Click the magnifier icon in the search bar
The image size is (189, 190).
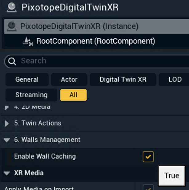[12, 61]
